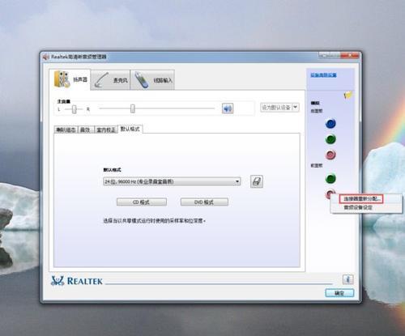
Task: Close the Realtek HD Audio Manager window
Action: point(349,55)
